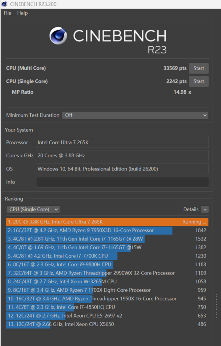
Task: Click the Cinebench R23 sphere logo
Action: [58, 36]
